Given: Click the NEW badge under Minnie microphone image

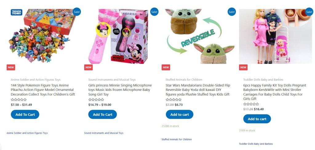Looking at the screenshot, I should [x=88, y=67].
